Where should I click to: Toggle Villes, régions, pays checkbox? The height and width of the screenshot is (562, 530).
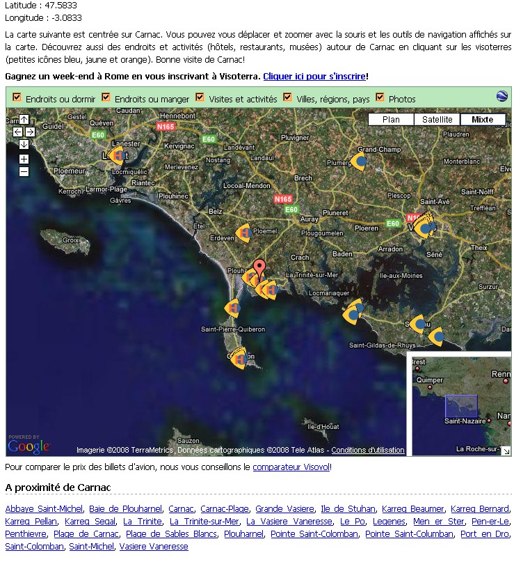287,97
